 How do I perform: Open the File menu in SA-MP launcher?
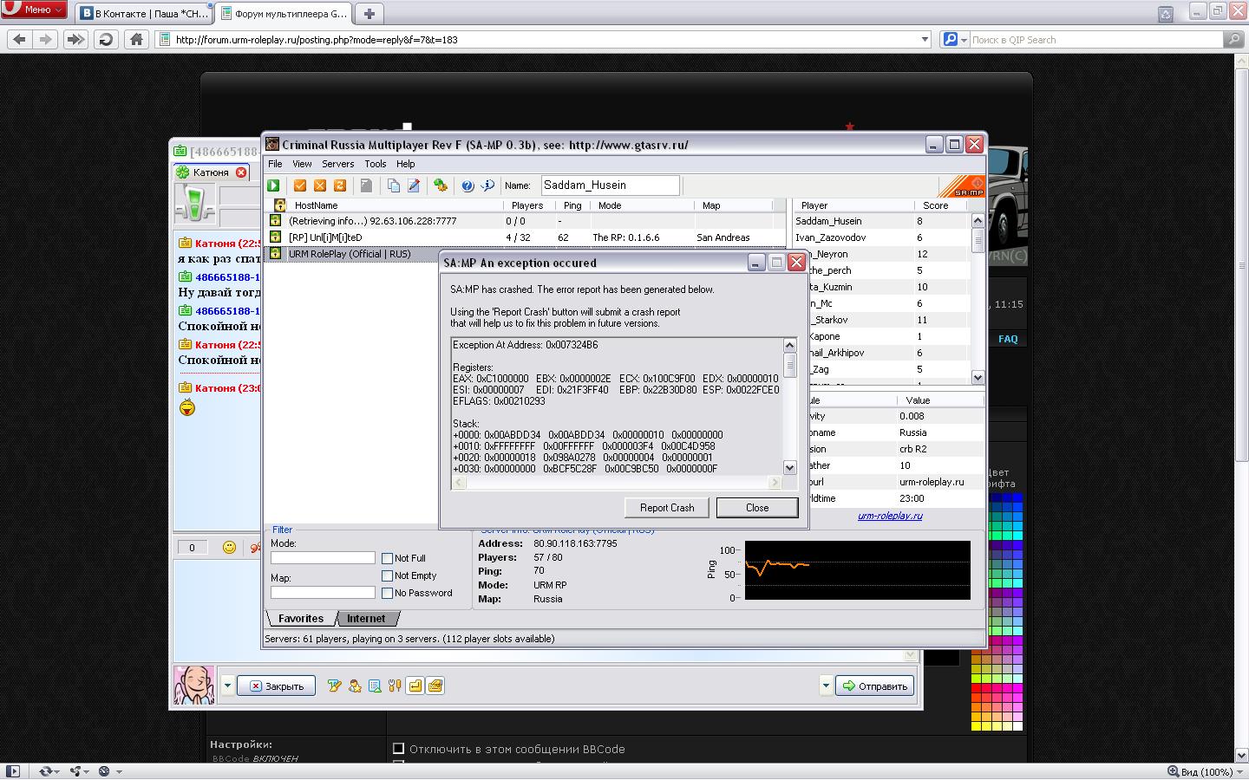click(275, 164)
